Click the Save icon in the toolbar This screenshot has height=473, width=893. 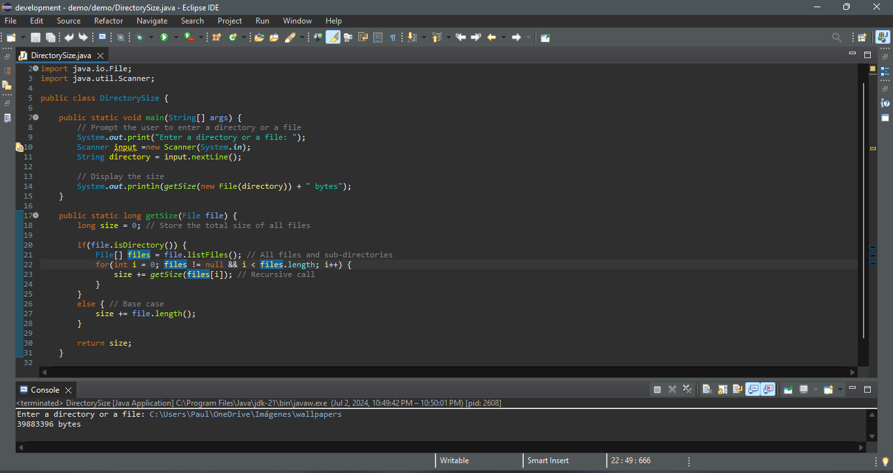click(35, 37)
